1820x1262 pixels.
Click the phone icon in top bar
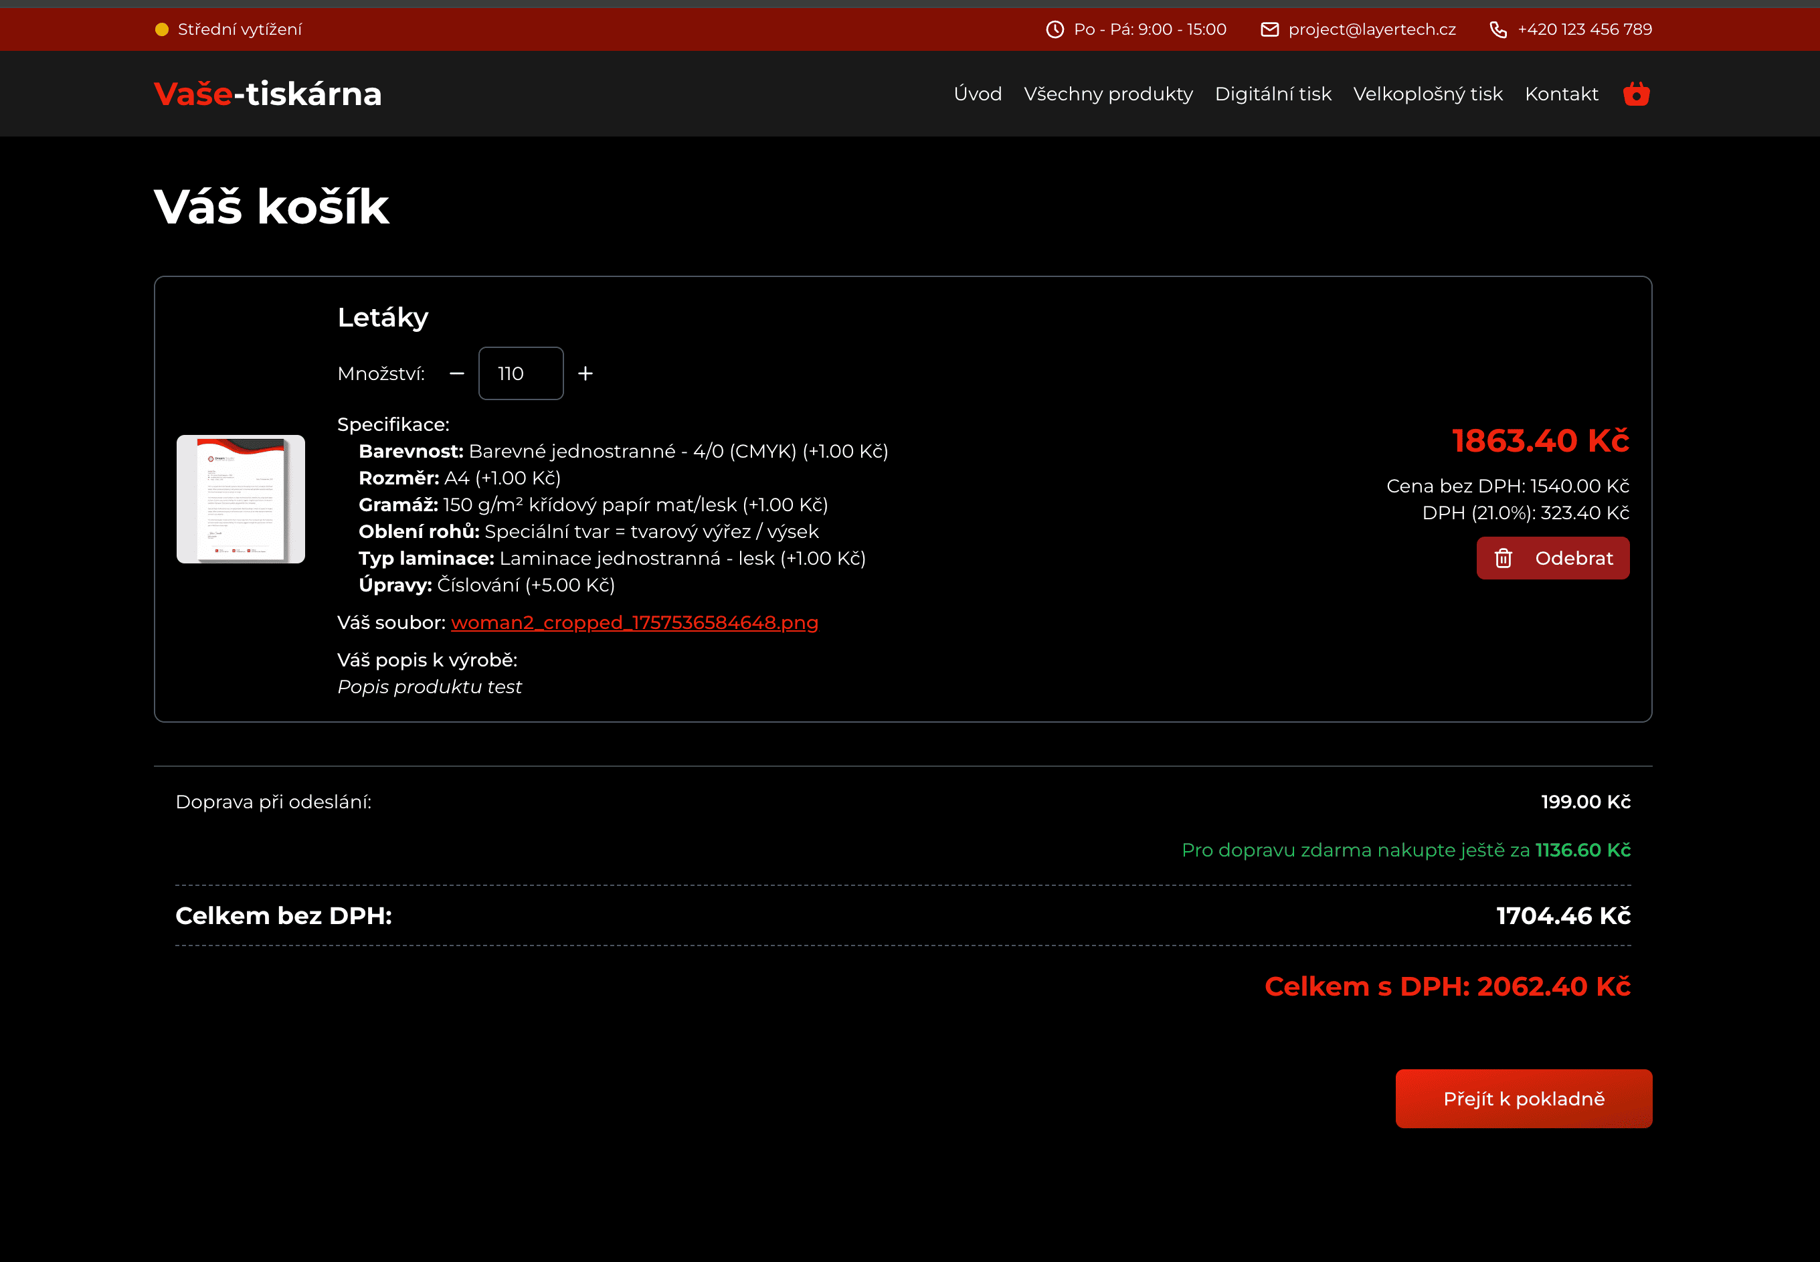coord(1497,29)
